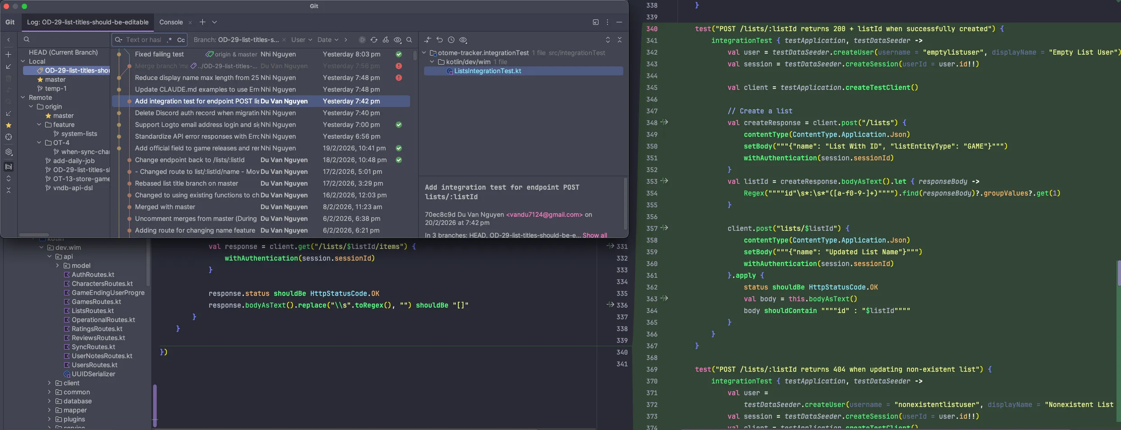This screenshot has width=1121, height=430.
Task: Switch to the Console tab
Action: click(x=171, y=22)
